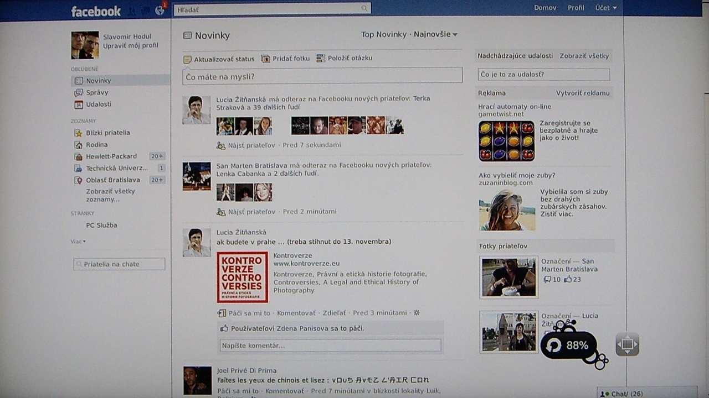Open Lucia Žitňanská avatar on first story
Screen dimensions: 709x398
(x=197, y=110)
